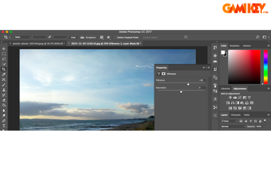Select the History Brush tool

(4, 95)
